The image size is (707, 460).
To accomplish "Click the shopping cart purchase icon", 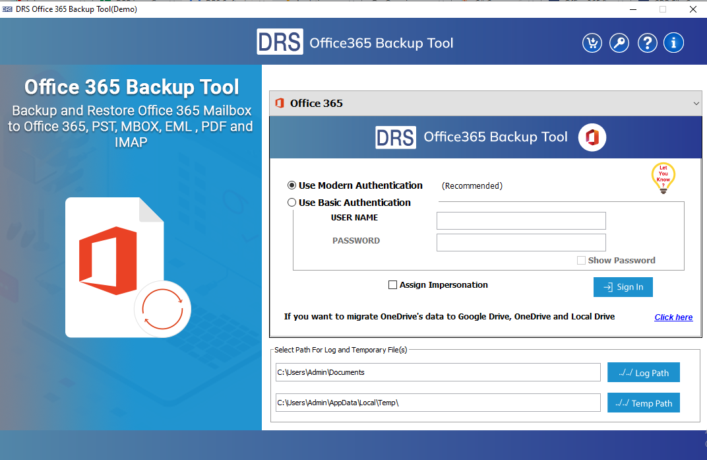I will [x=592, y=43].
